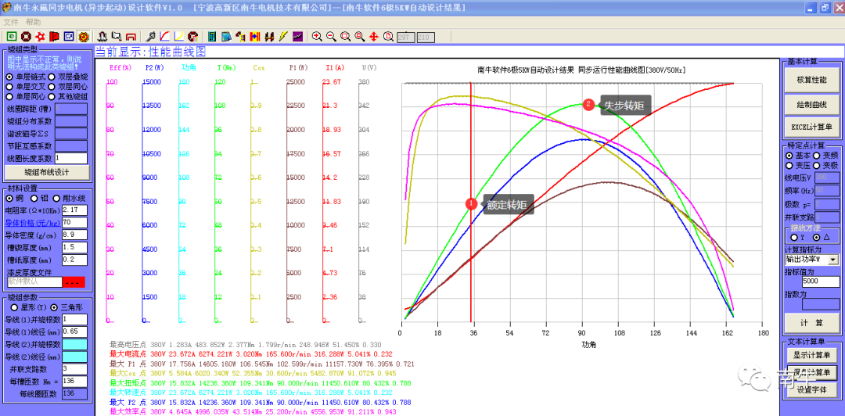This screenshot has width=845, height=416.
Task: Click the dark red lifebuoy ring toolbar icon
Action: click(x=26, y=37)
